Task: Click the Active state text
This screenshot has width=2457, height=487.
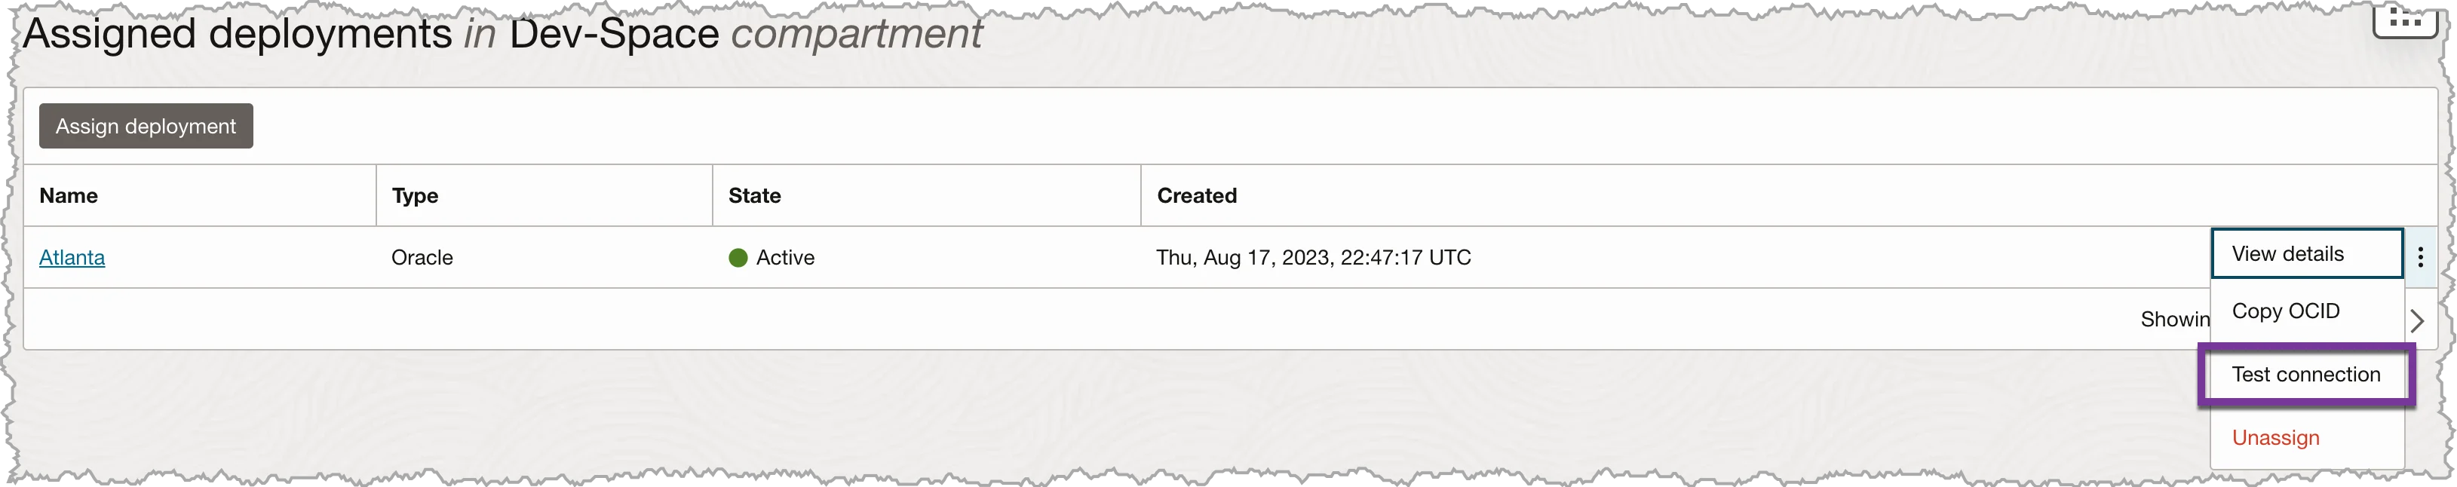Action: (785, 257)
